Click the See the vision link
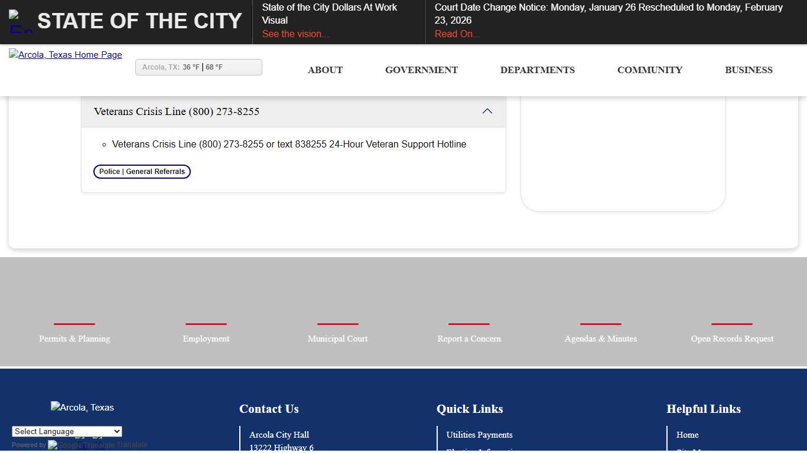807x453 pixels. pos(295,34)
